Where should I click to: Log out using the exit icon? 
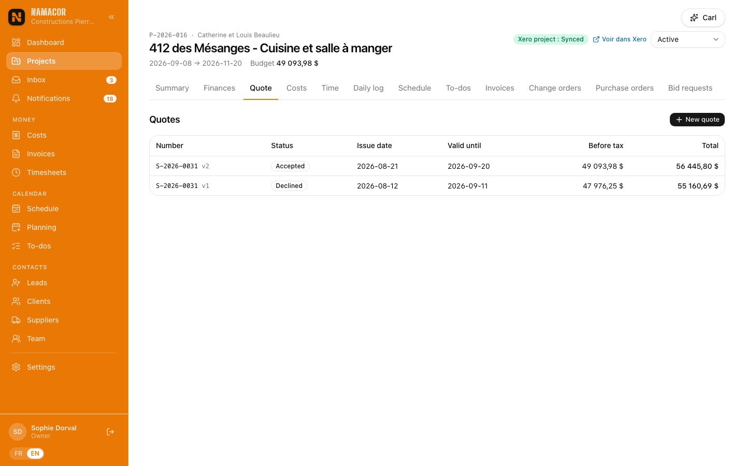click(x=110, y=432)
